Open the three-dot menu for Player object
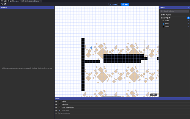This screenshot has width=190, height=119. (188, 24)
